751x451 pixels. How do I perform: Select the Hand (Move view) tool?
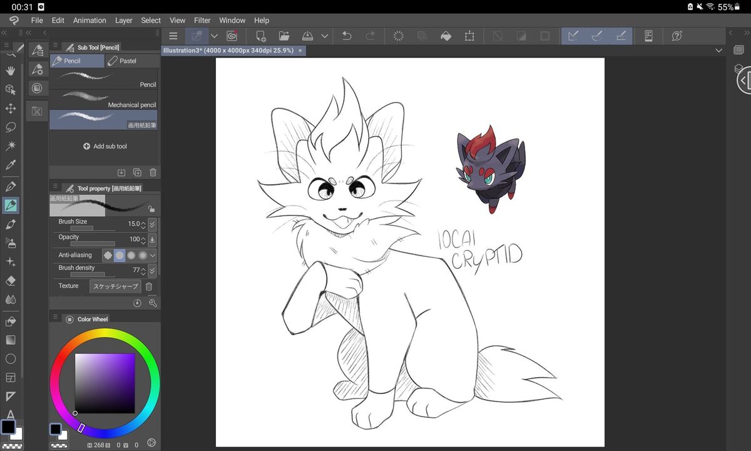pyautogui.click(x=11, y=71)
